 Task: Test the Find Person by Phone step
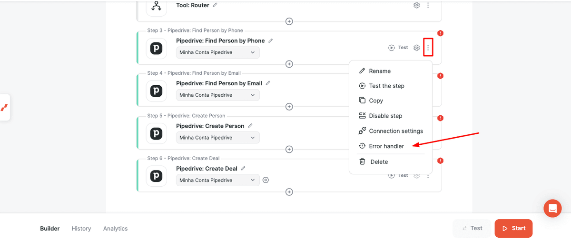click(x=398, y=48)
